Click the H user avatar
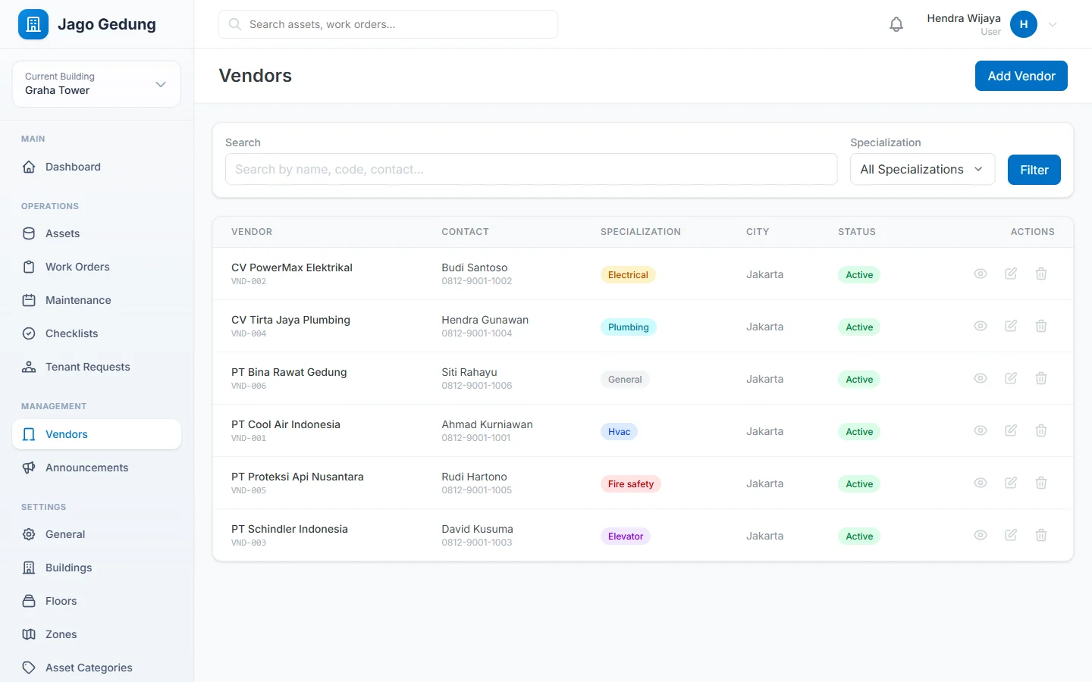The image size is (1092, 682). pos(1024,24)
